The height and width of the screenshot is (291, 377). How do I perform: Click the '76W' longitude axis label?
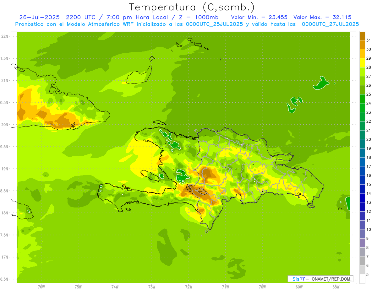click(41, 287)
